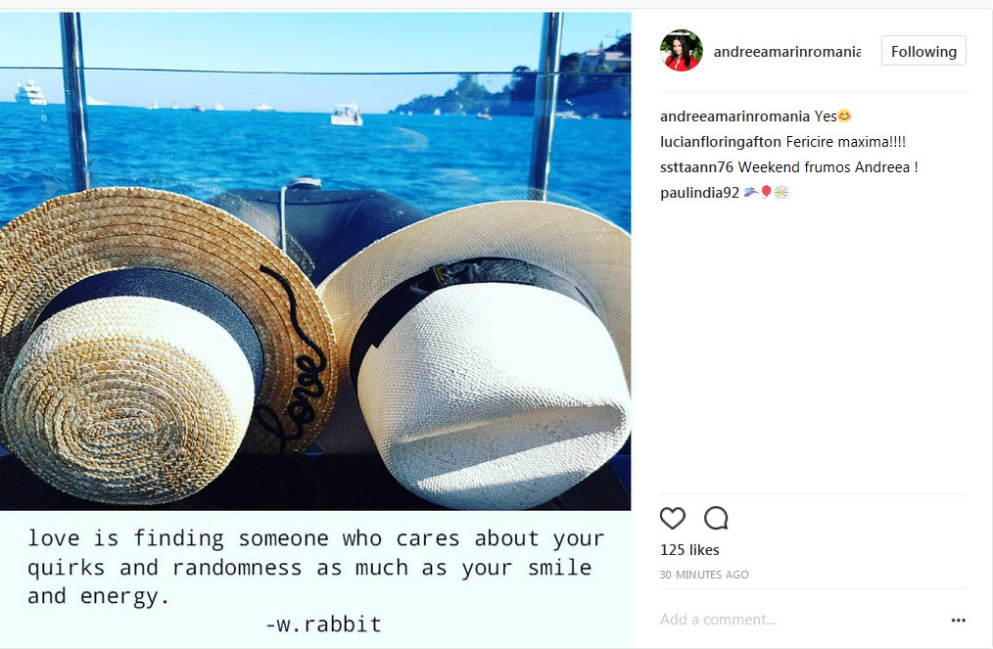
Task: View the list of 125 likes
Action: 689,549
